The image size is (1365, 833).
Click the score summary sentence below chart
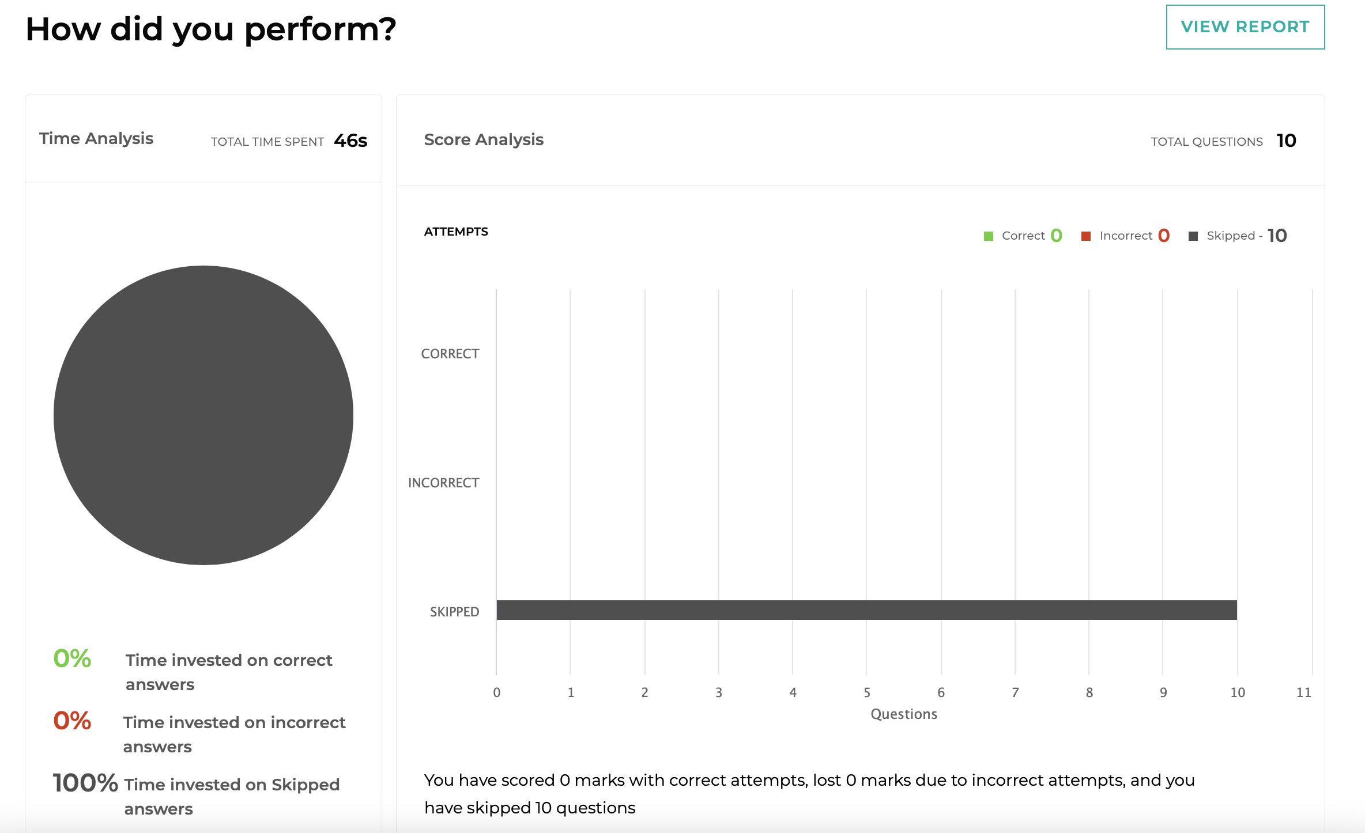tap(809, 794)
